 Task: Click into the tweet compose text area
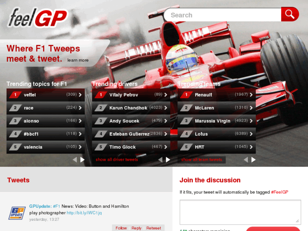[240, 212]
